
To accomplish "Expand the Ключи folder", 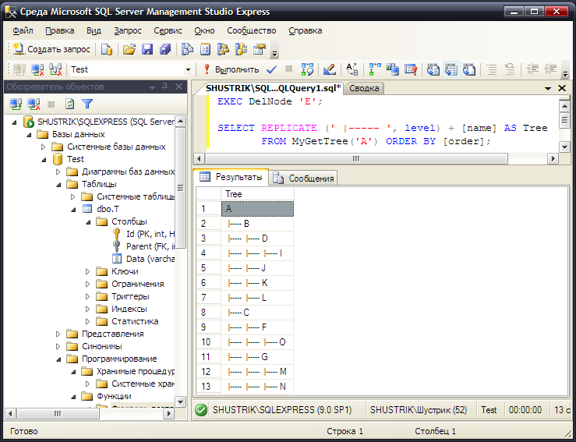I will (87, 271).
